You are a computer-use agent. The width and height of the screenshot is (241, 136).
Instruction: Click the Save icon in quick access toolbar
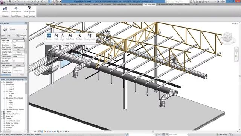(x=10, y=2)
